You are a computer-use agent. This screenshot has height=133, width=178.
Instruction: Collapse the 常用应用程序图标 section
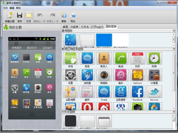(x=174, y=49)
